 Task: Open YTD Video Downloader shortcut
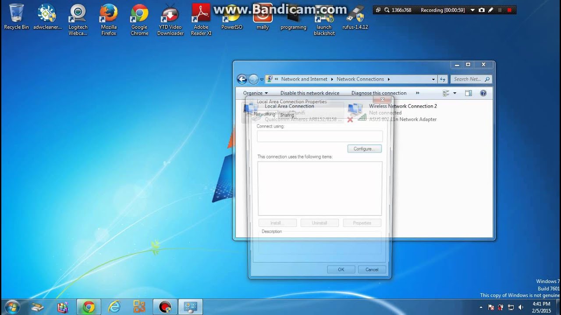pos(170,21)
